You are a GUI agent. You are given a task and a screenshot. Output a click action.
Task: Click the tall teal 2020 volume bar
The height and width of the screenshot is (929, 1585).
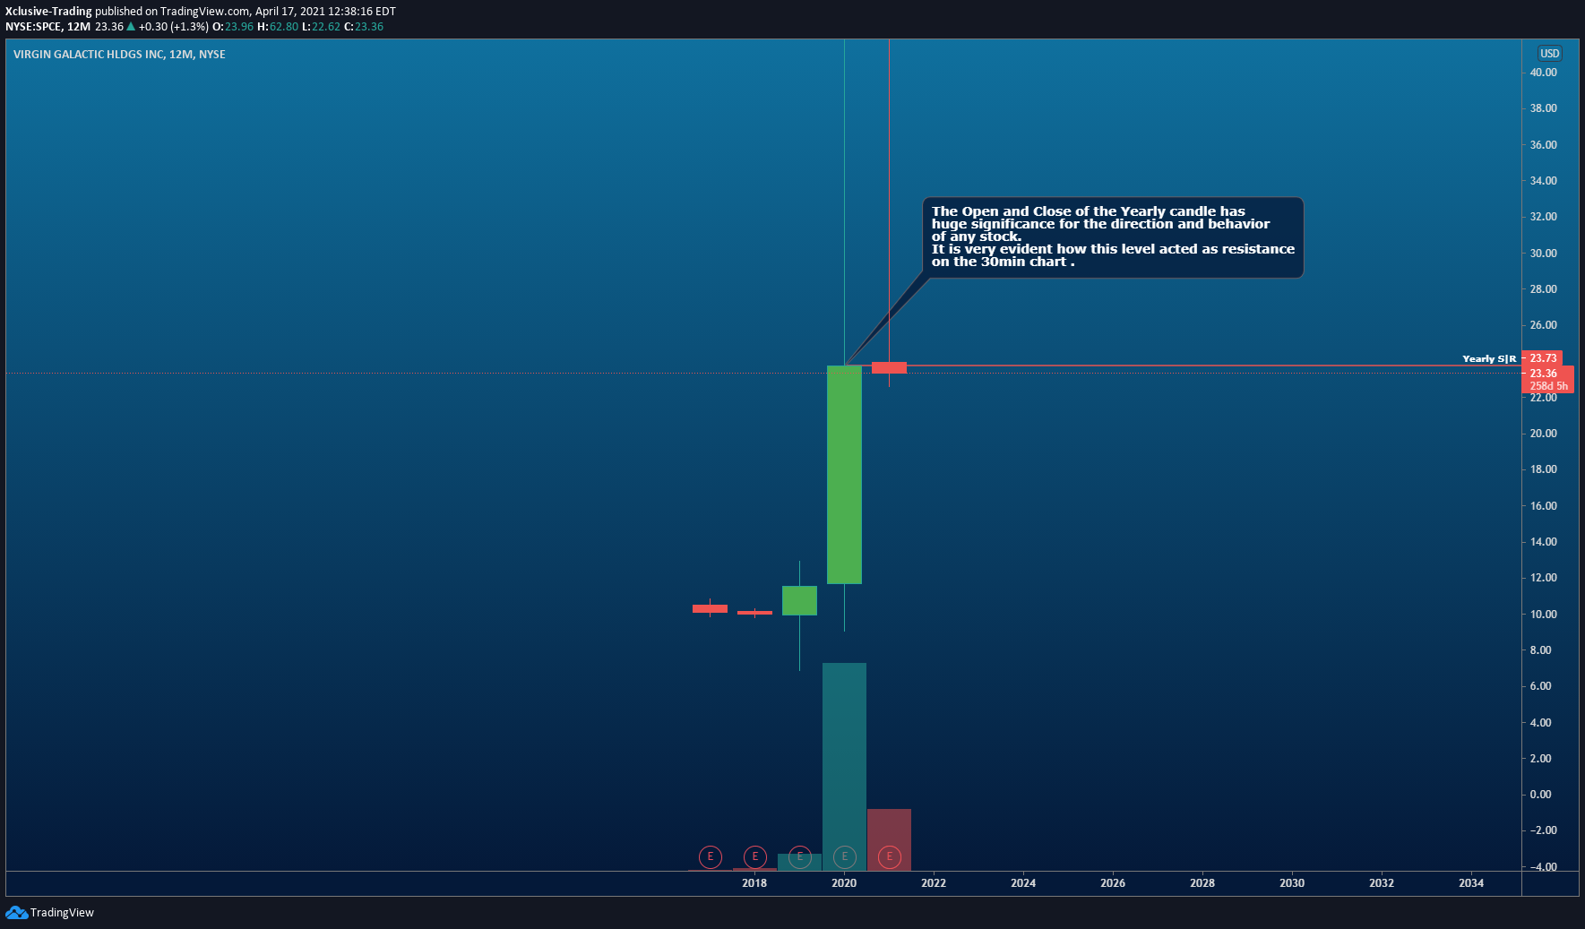(x=844, y=767)
